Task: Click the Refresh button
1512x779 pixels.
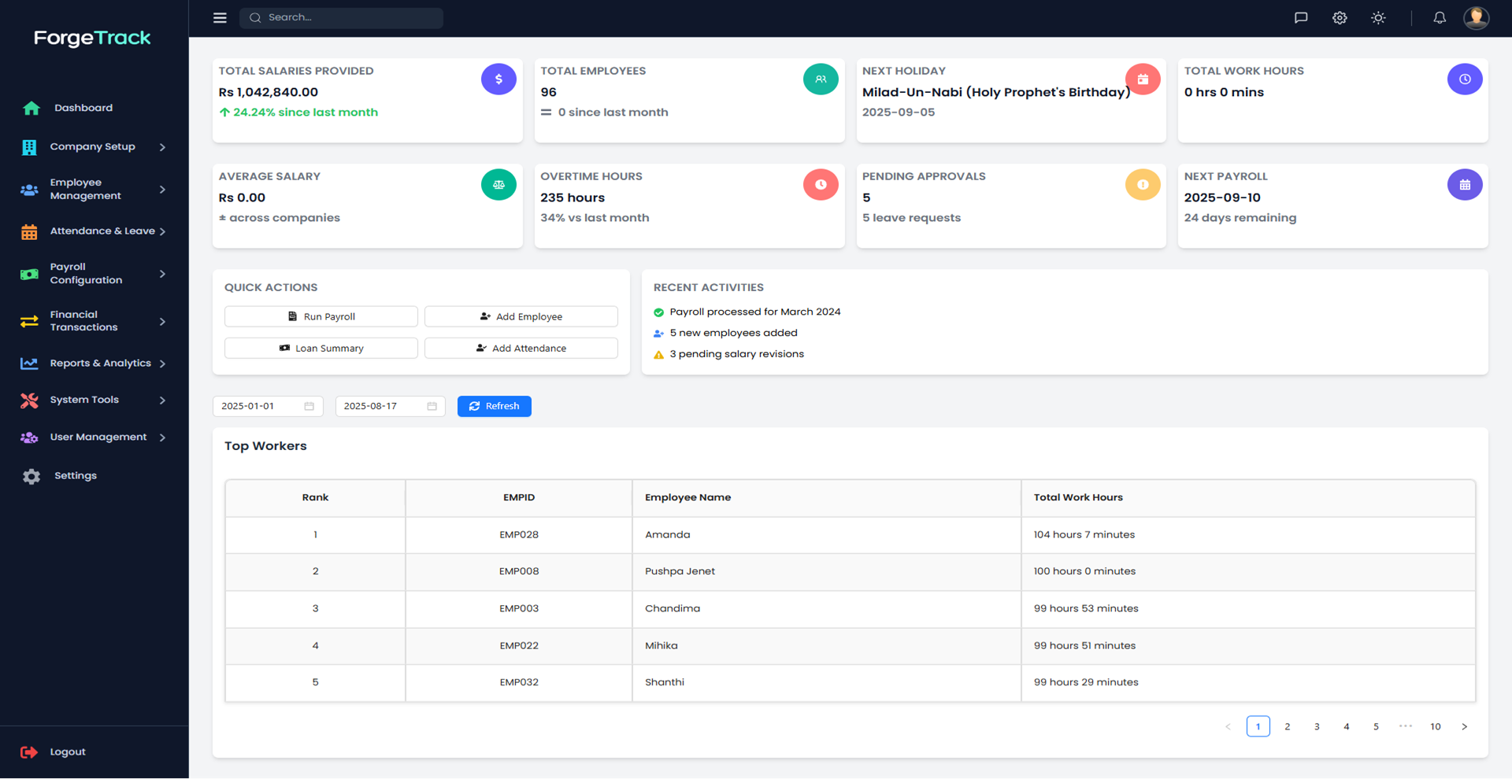Action: coord(494,406)
